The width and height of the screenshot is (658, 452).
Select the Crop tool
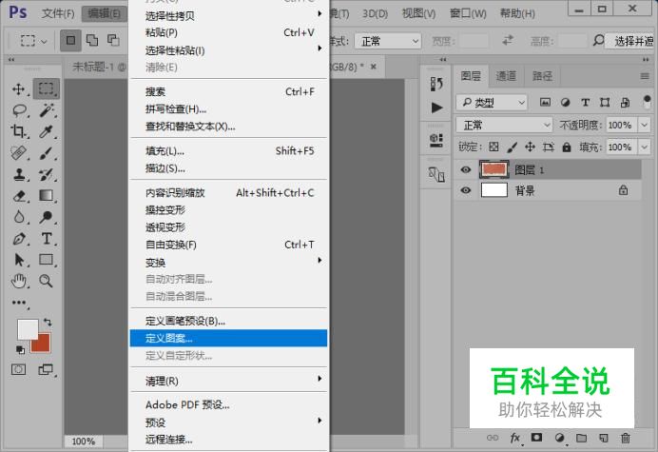pos(18,131)
